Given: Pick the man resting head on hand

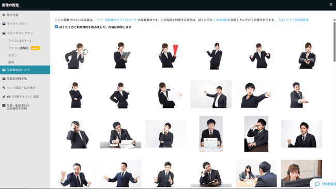Looking at the screenshot, I should (211, 174).
